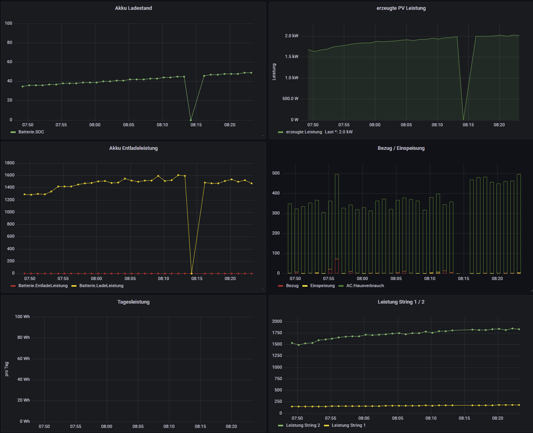533x433 pixels.
Task: Open the erzeugte PV Leistung panel menu
Action: (x=401, y=8)
